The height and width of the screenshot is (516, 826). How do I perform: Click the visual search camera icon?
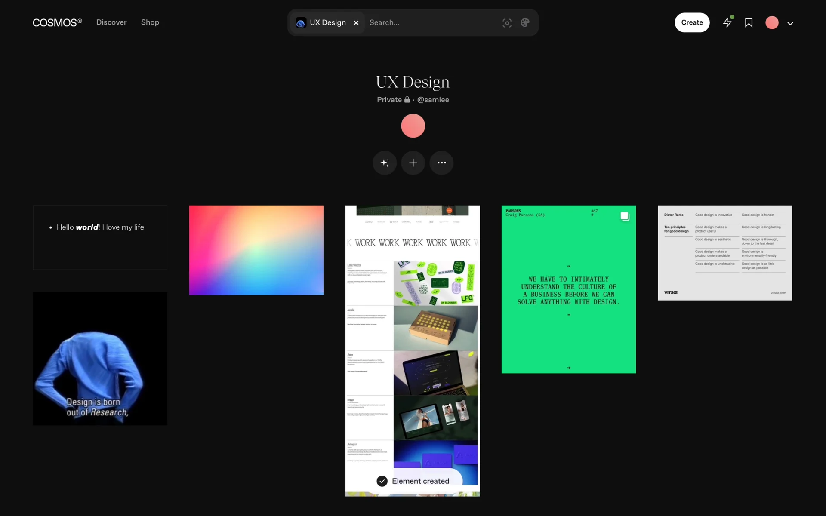[507, 23]
